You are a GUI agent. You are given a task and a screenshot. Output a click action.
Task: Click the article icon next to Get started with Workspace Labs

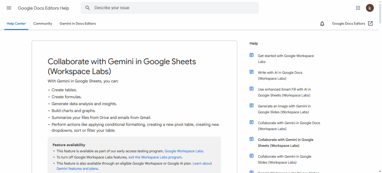252,55
